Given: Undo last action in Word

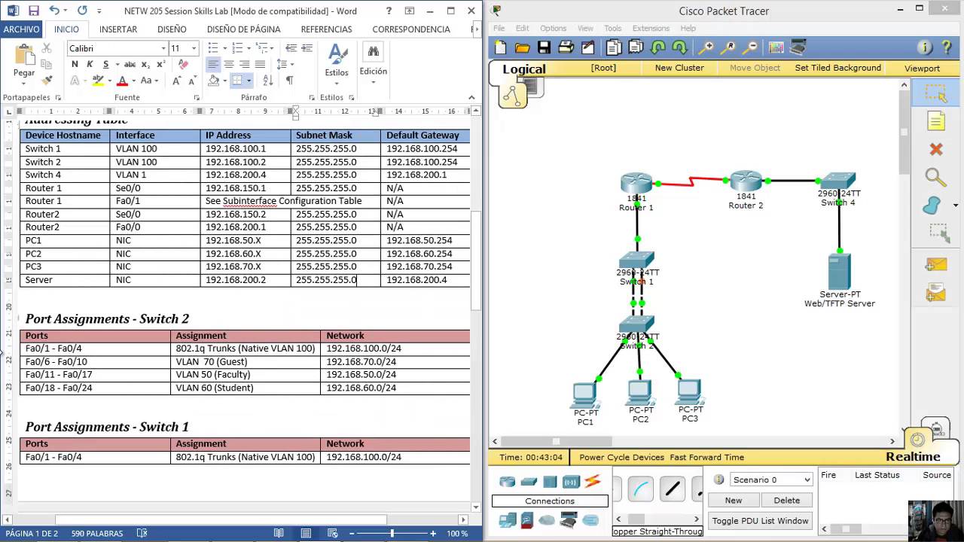Looking at the screenshot, I should [x=54, y=11].
